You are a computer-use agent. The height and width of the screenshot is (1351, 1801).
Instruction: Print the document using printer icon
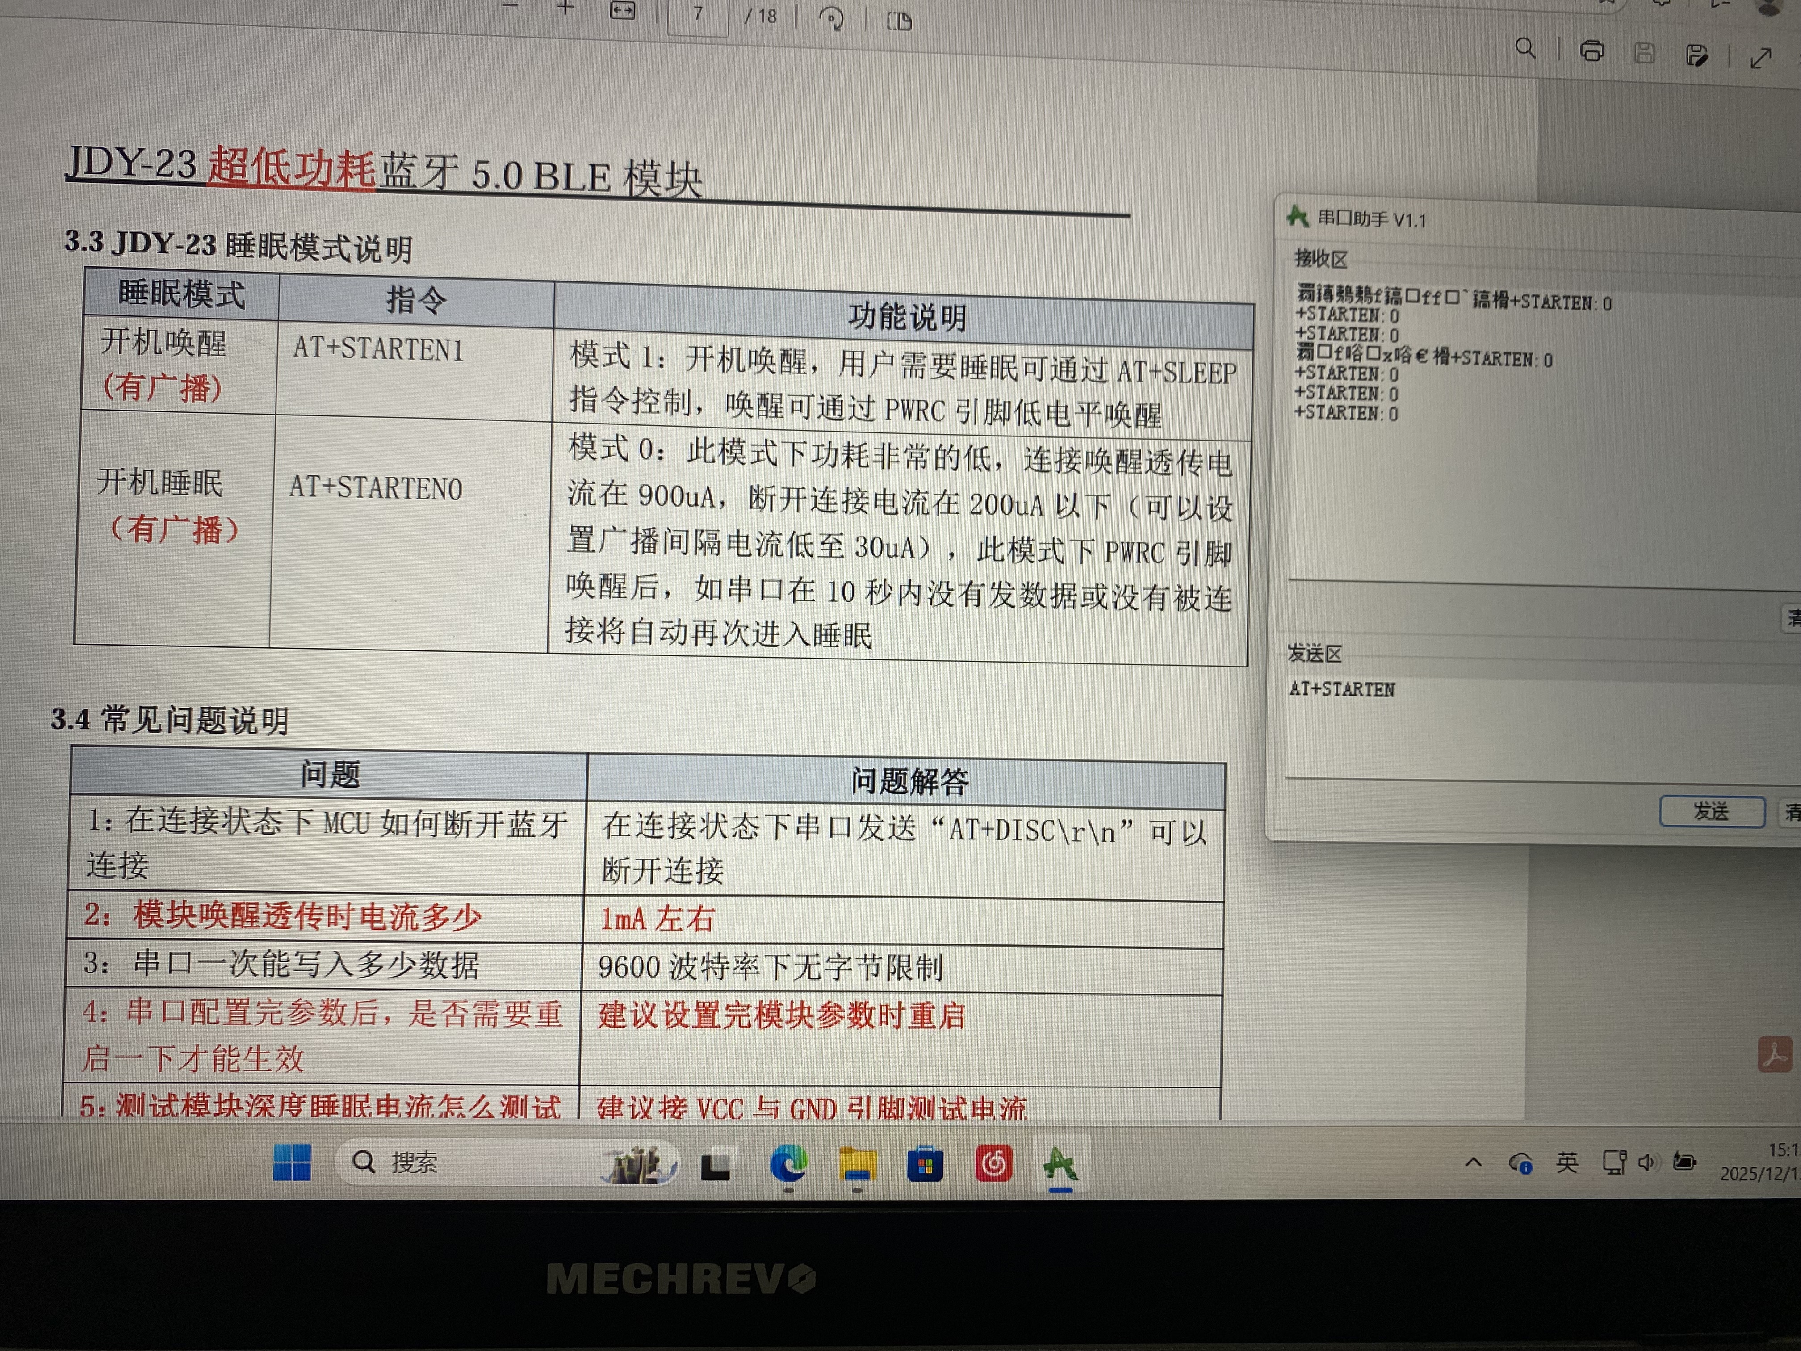coord(1592,51)
